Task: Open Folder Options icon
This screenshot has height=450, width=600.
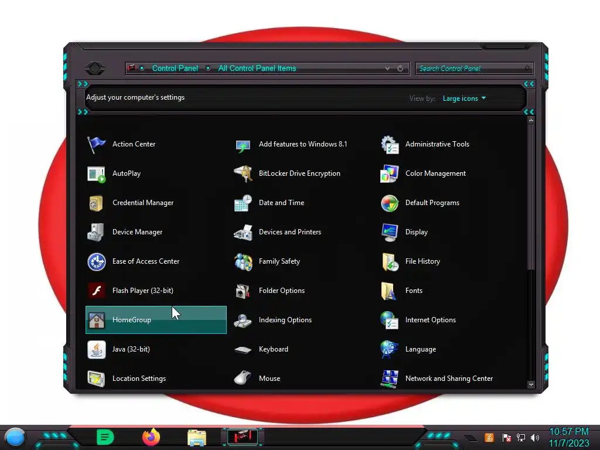Action: click(x=243, y=291)
